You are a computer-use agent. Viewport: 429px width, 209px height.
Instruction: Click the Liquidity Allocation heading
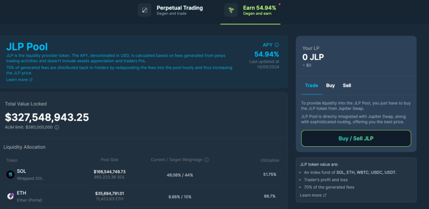[24, 147]
